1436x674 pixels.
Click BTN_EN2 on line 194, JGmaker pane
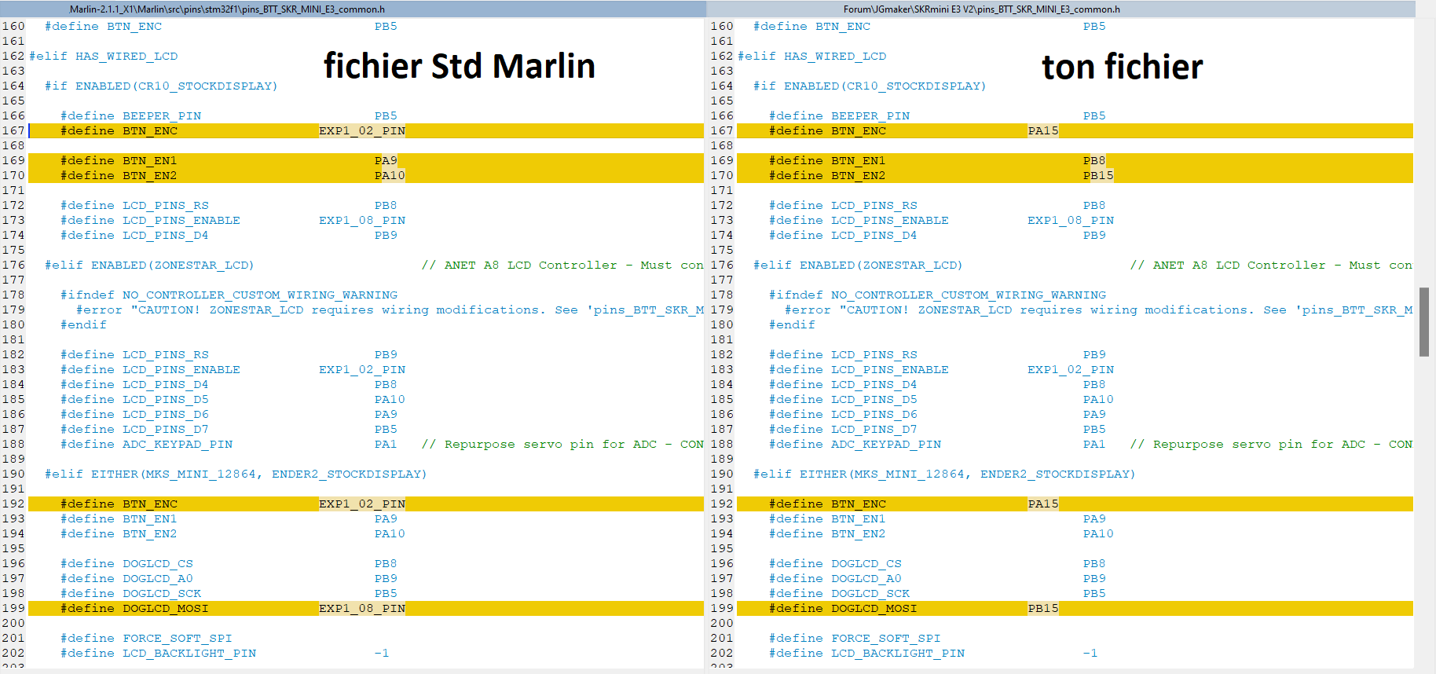point(859,534)
